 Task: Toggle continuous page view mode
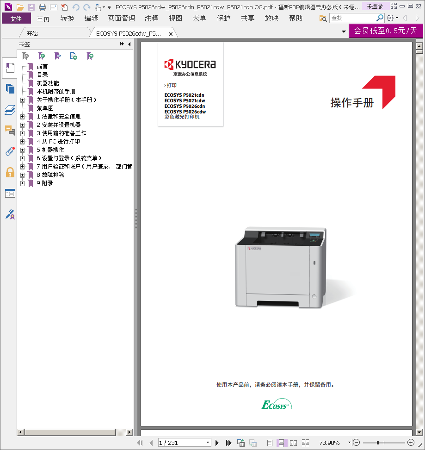pos(282,443)
